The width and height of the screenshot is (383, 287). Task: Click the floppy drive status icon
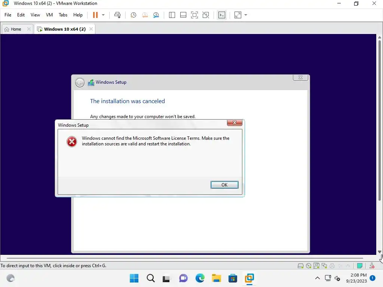pyautogui.click(x=316, y=266)
